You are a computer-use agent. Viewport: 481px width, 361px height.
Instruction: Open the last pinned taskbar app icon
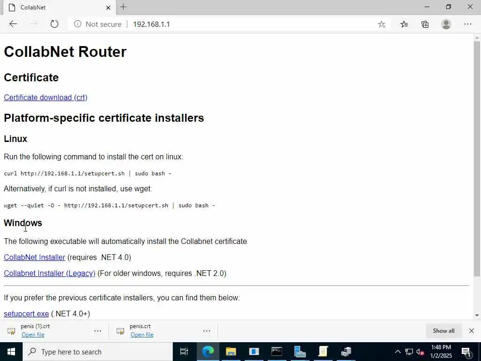coord(346,352)
